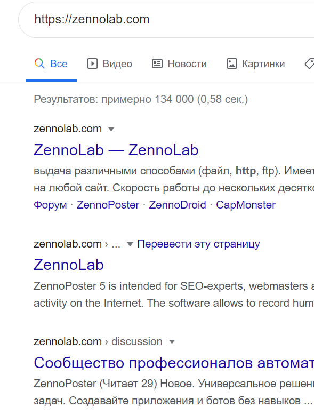Open the ZennoDroid sitelink
This screenshot has height=415, width=314.
tap(178, 205)
